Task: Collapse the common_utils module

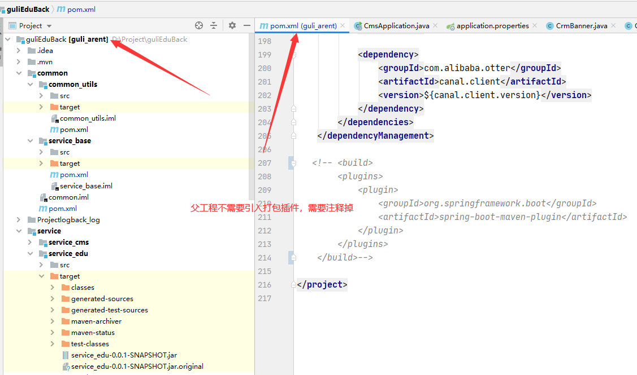Action: tap(30, 85)
